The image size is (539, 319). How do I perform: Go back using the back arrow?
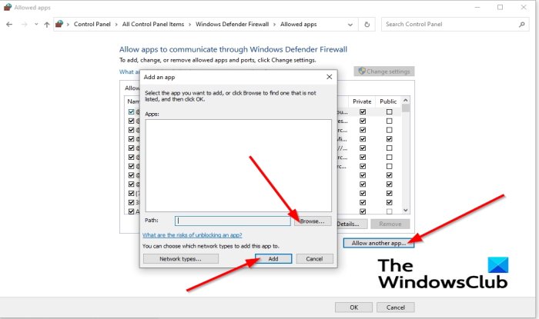(9, 25)
